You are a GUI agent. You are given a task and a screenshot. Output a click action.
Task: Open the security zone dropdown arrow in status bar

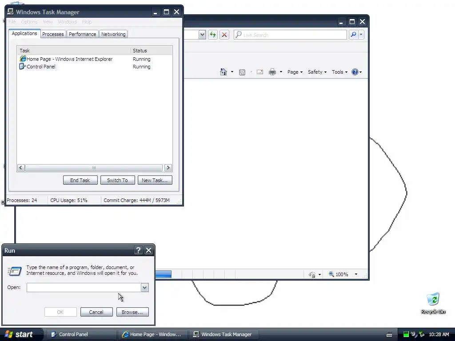coord(319,274)
